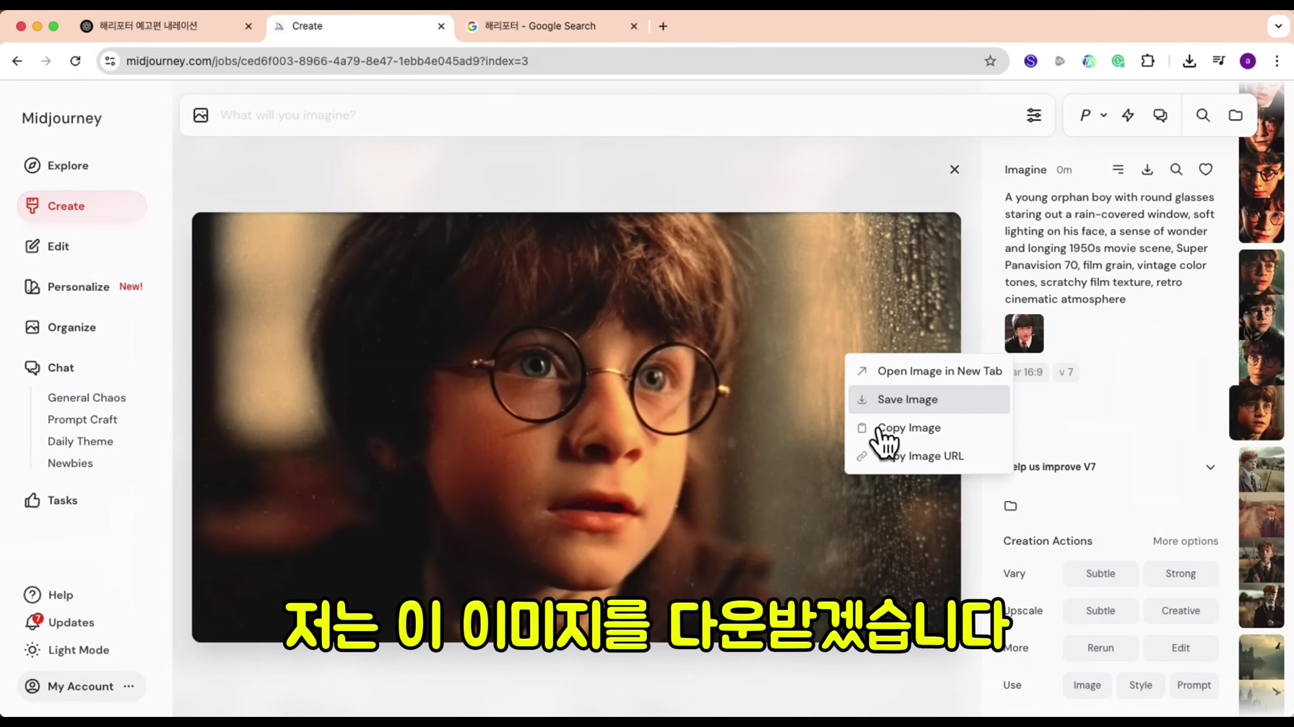Go to Organize in the sidebar

click(x=60, y=327)
